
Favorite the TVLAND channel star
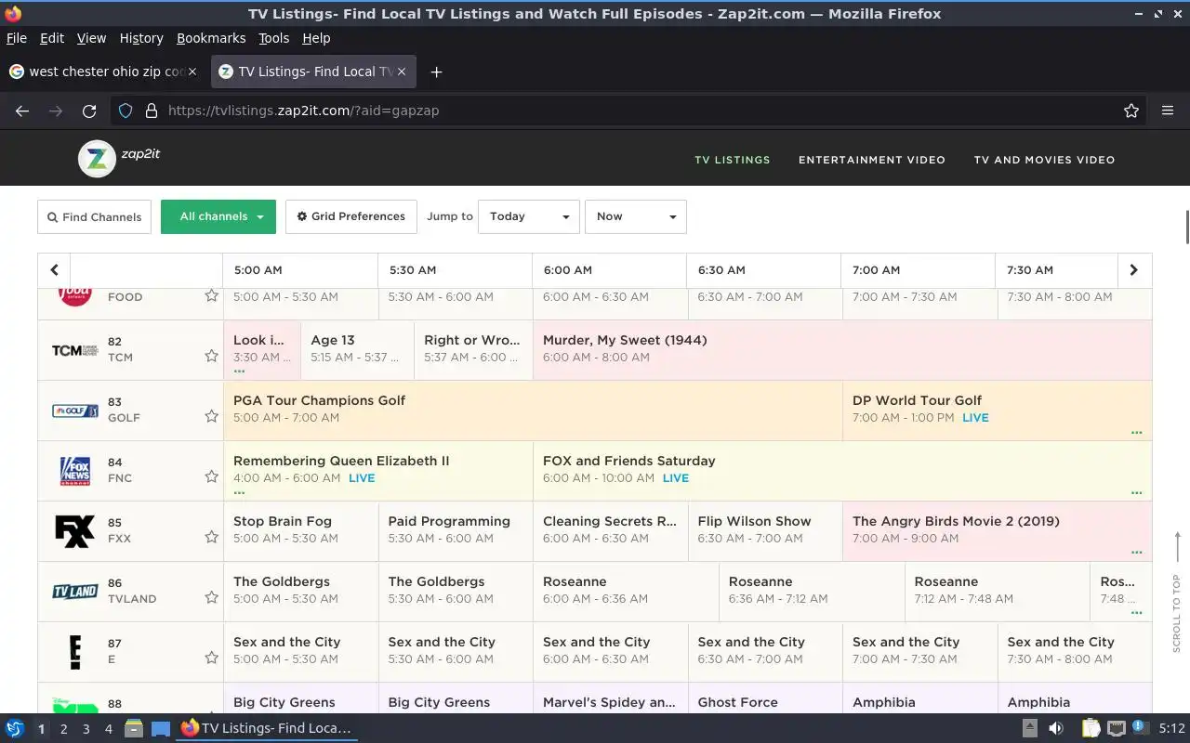(x=212, y=597)
